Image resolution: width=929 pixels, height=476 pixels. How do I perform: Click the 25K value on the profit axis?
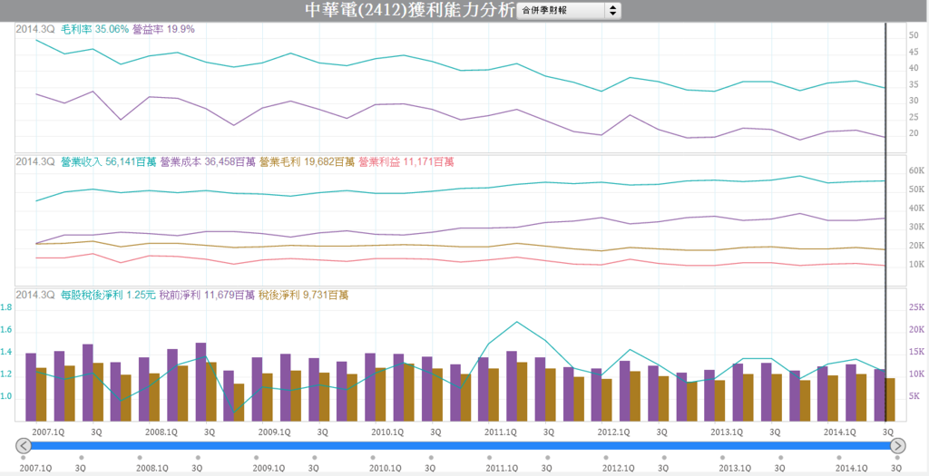pyautogui.click(x=916, y=306)
